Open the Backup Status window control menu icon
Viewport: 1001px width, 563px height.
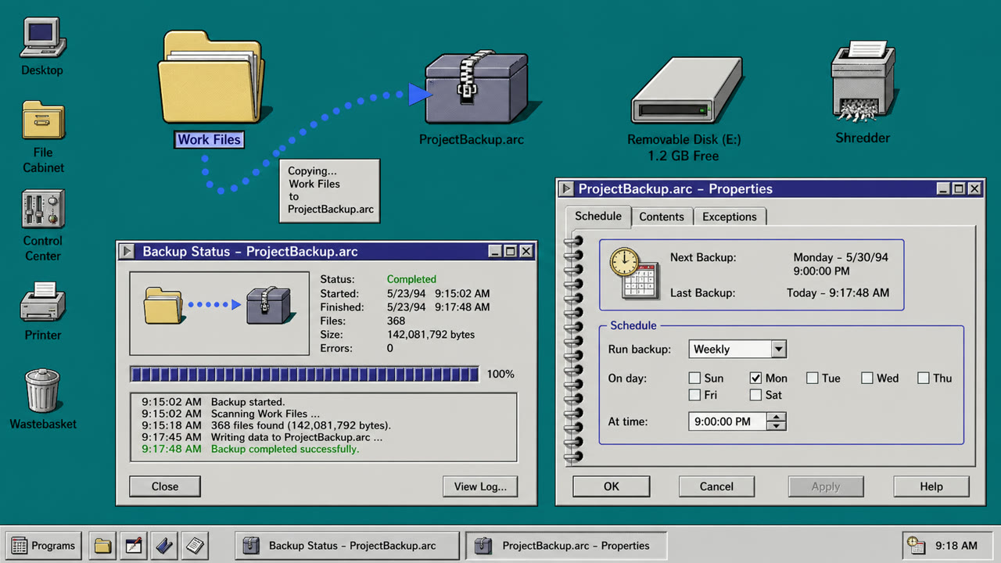(126, 251)
